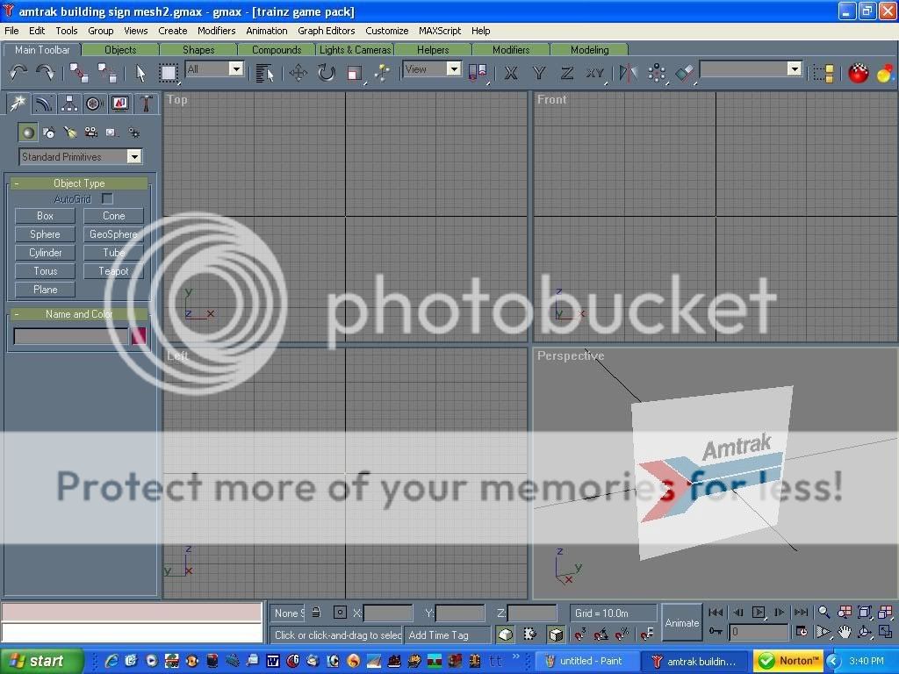Activate the Select and Scale tool
This screenshot has height=674, width=899.
(x=355, y=73)
